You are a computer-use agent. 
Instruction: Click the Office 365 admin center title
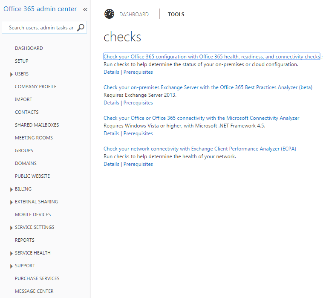[x=40, y=9]
